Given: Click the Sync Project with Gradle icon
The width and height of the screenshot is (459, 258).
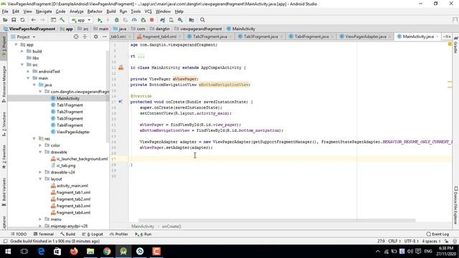Looking at the screenshot, I should (x=163, y=20).
